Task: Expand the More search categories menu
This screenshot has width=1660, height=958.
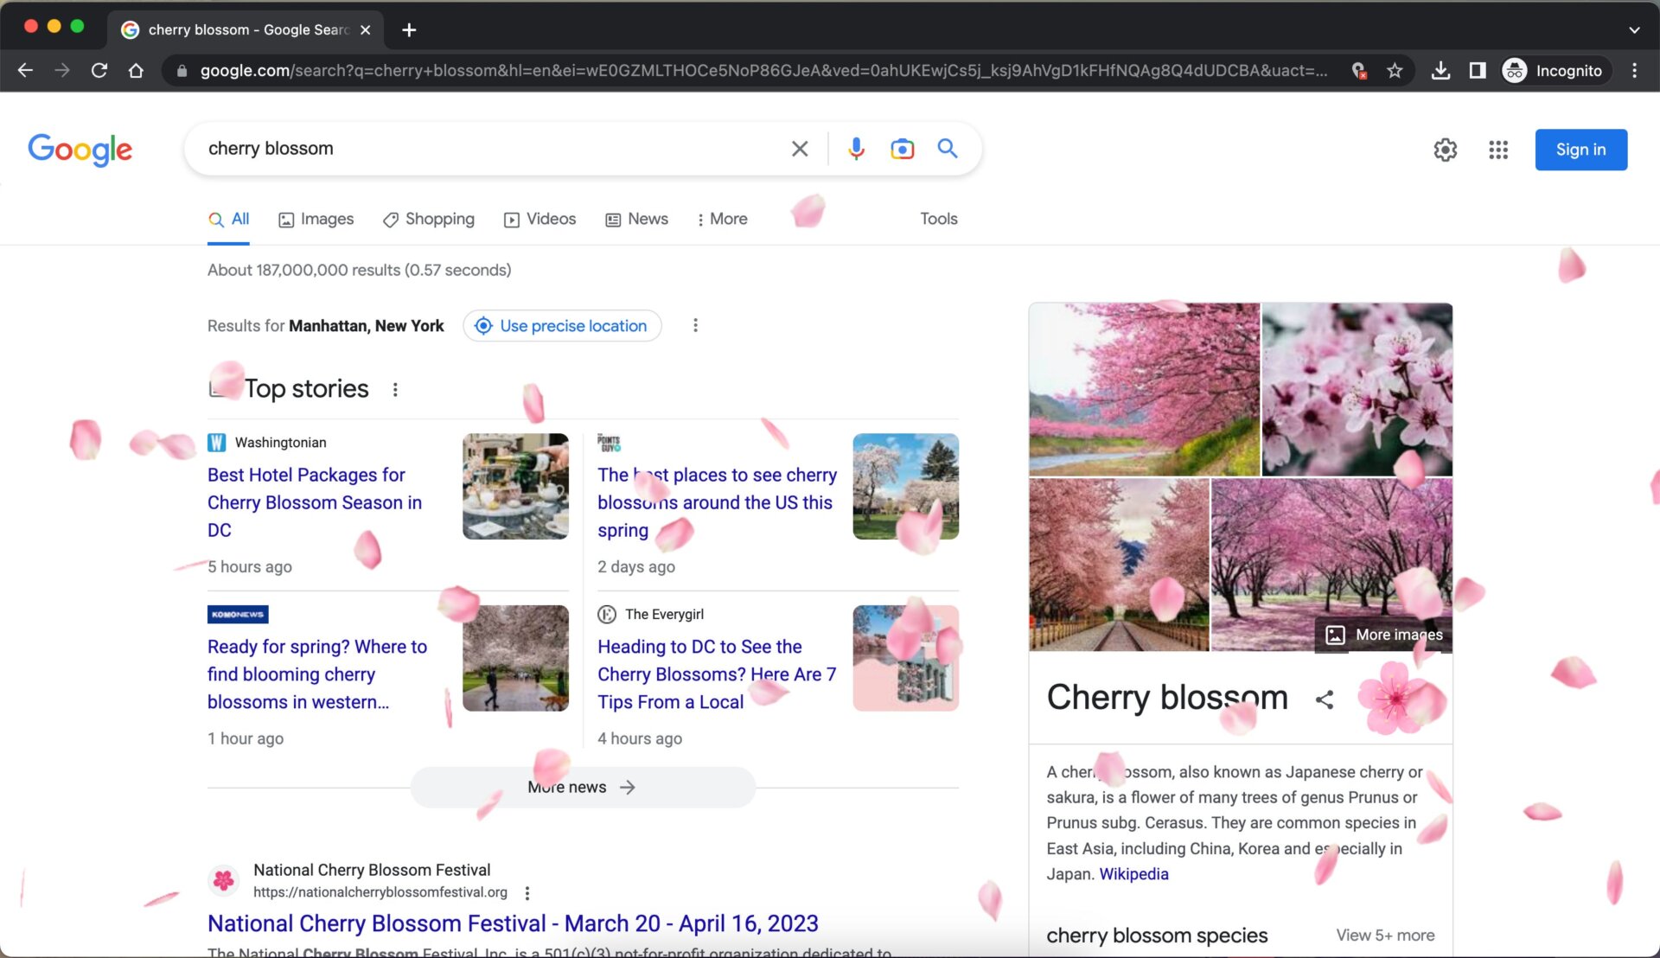Action: (722, 219)
